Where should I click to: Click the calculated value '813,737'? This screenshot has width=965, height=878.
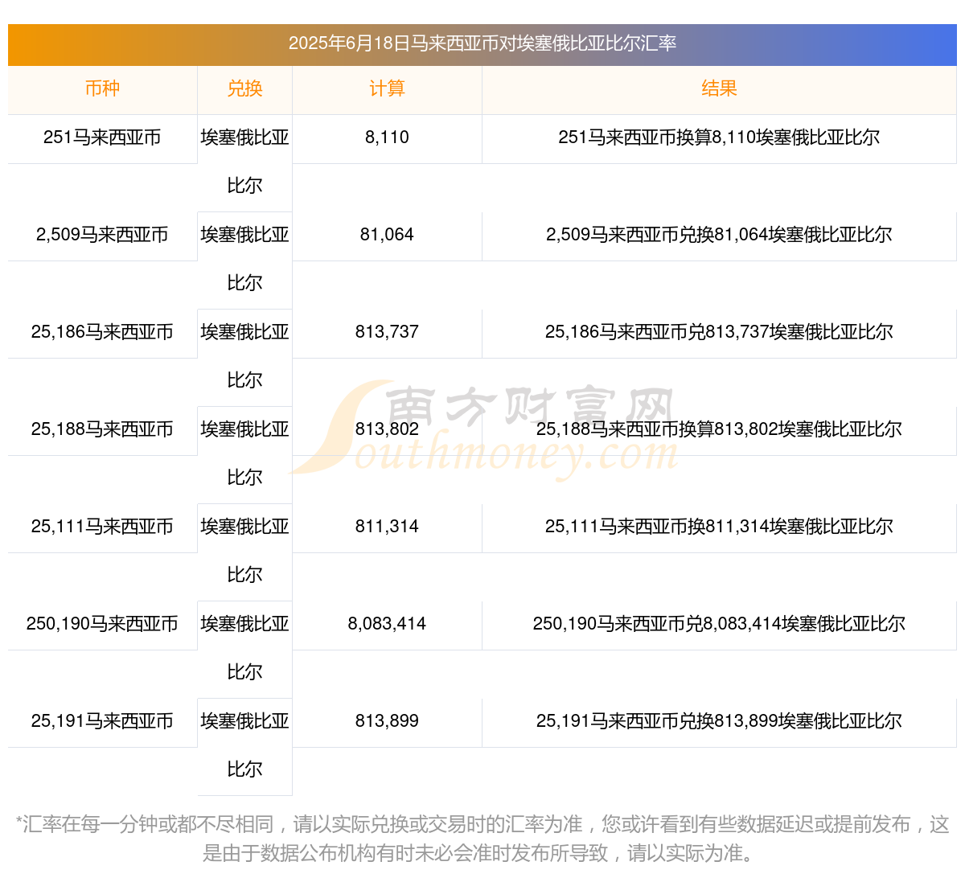pos(387,332)
